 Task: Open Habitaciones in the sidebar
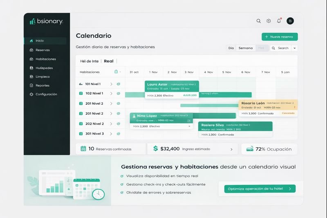45,59
